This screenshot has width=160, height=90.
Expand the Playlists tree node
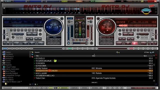tap(2, 65)
